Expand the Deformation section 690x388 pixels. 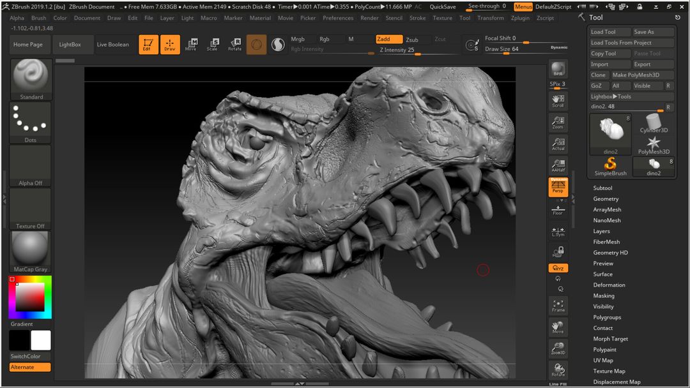coord(609,285)
